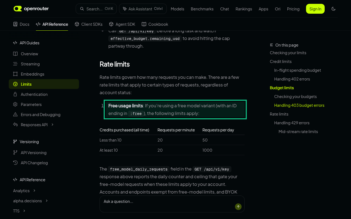Screen dimensions: 351x219
Task: Open the Cookbook tab
Action: pos(155,24)
